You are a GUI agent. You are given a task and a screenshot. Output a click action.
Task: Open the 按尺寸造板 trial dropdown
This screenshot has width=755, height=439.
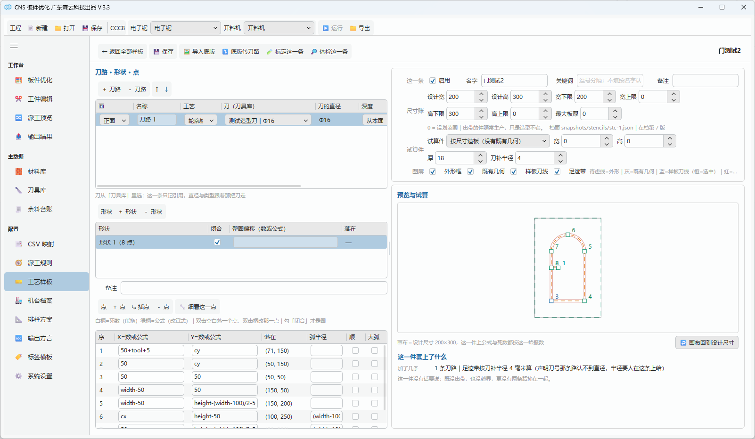click(498, 141)
